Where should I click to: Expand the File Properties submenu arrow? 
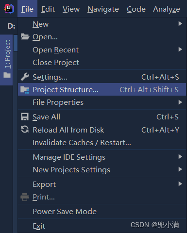180,102
